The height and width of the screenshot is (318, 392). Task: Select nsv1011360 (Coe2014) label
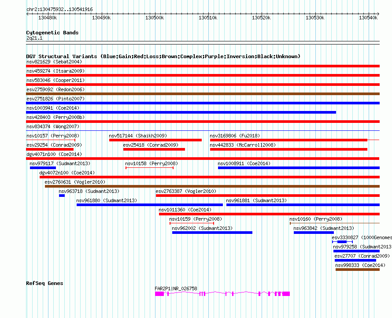pyautogui.click(x=185, y=210)
